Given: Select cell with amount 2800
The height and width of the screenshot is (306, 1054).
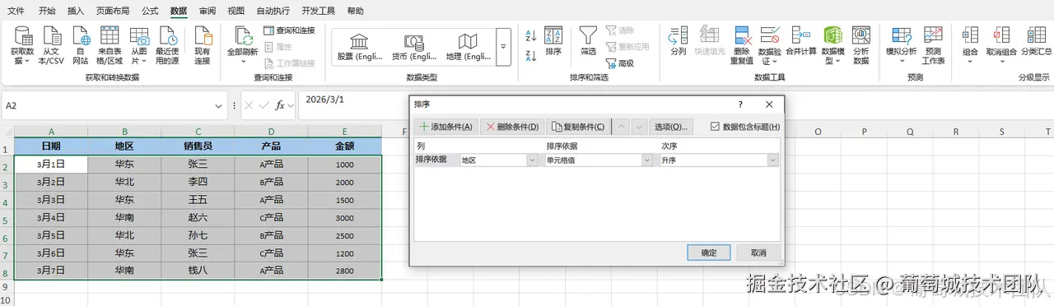Looking at the screenshot, I should coord(344,271).
